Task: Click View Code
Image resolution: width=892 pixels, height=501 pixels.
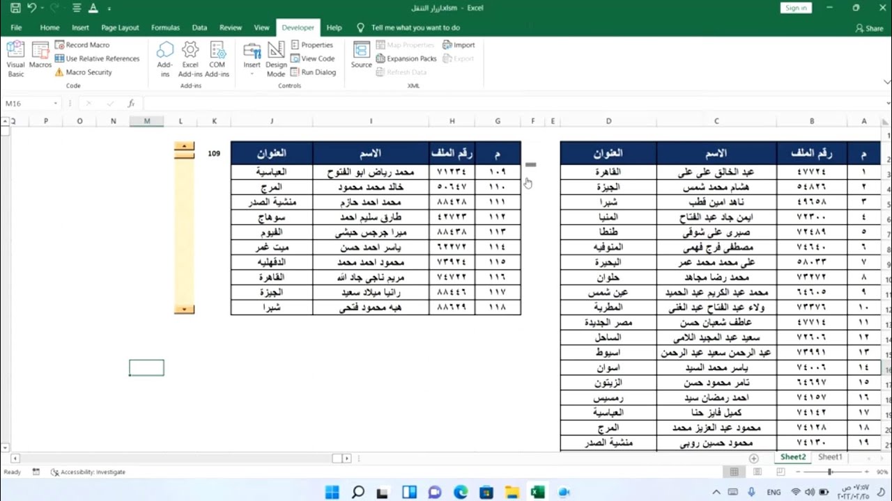Action: click(312, 58)
